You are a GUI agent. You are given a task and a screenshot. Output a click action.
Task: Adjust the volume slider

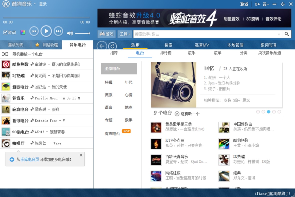click(x=82, y=33)
